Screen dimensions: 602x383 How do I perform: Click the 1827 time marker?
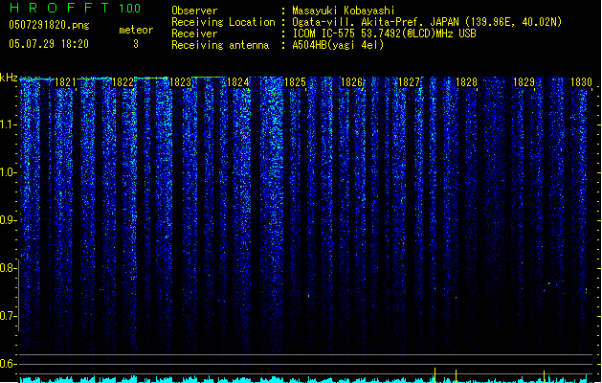(410, 82)
